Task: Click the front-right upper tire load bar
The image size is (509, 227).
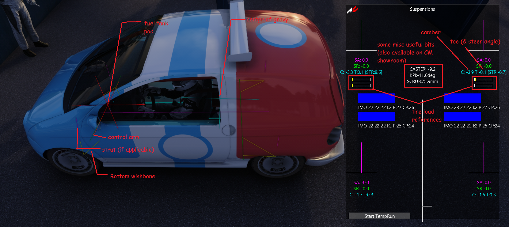Action: click(484, 80)
